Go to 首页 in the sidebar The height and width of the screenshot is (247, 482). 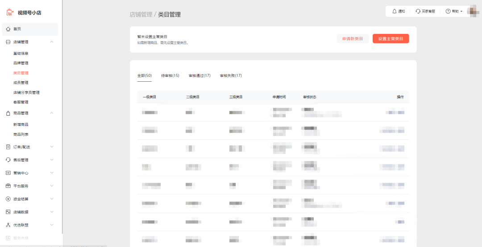pyautogui.click(x=30, y=29)
